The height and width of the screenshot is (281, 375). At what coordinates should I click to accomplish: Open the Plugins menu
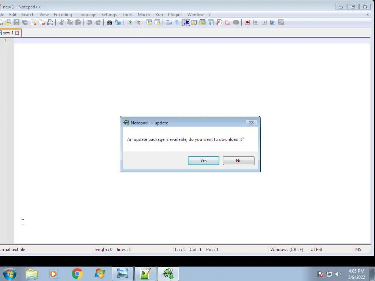175,15
